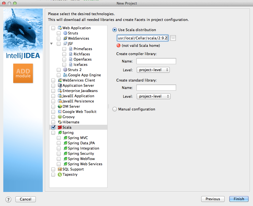Select the Spring Webflow row
253x206 pixels.
tap(78, 159)
